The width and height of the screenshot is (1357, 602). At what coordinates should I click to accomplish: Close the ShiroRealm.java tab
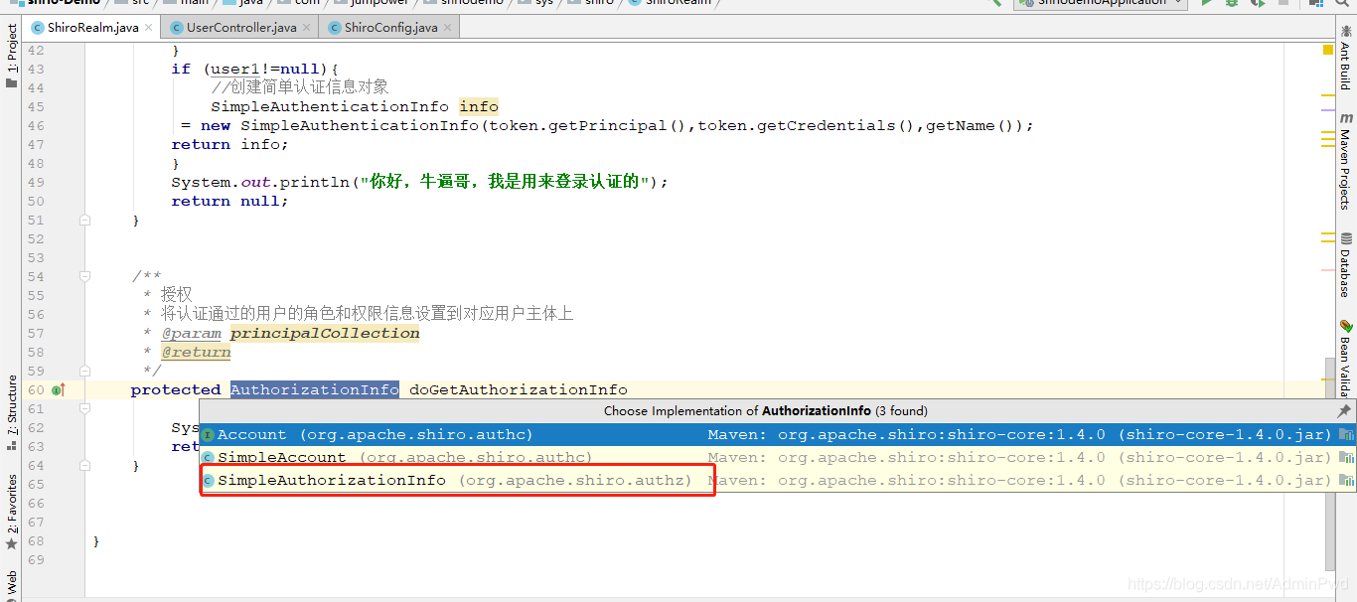149,28
